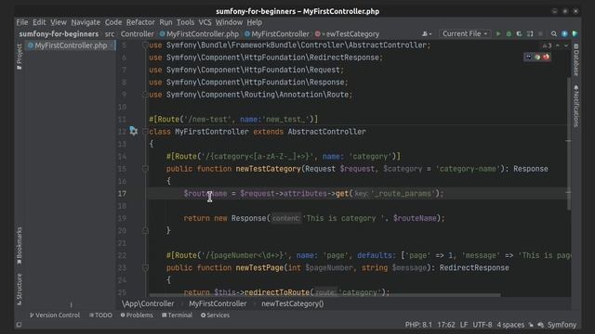The width and height of the screenshot is (595, 334).
Task: Click Controller folder breadcrumb in navigation bar
Action: click(x=138, y=33)
